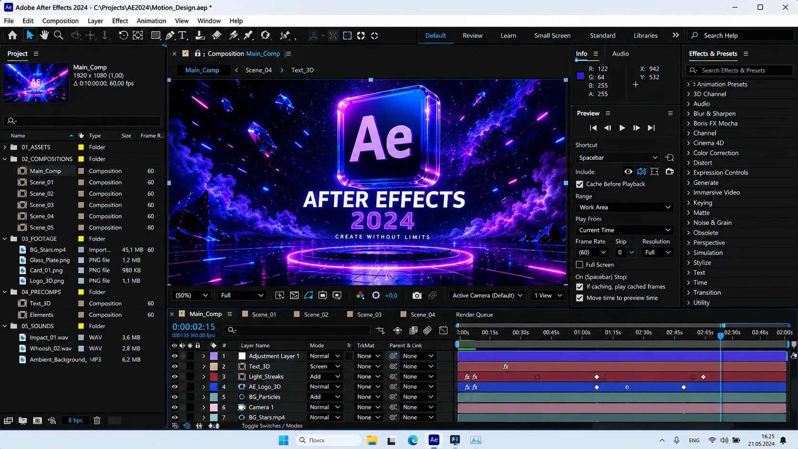798x449 pixels.
Task: Create a new composition from Project footer
Action: 37,420
